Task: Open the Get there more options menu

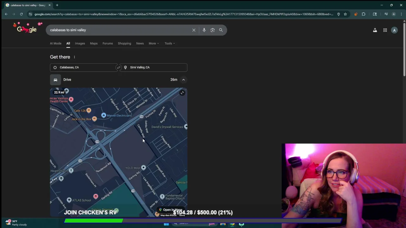Action: [x=74, y=57]
